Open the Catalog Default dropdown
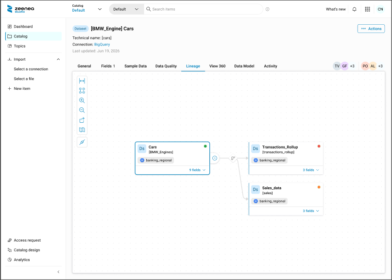Image resolution: width=392 pixels, height=280 pixels. [x=87, y=8]
